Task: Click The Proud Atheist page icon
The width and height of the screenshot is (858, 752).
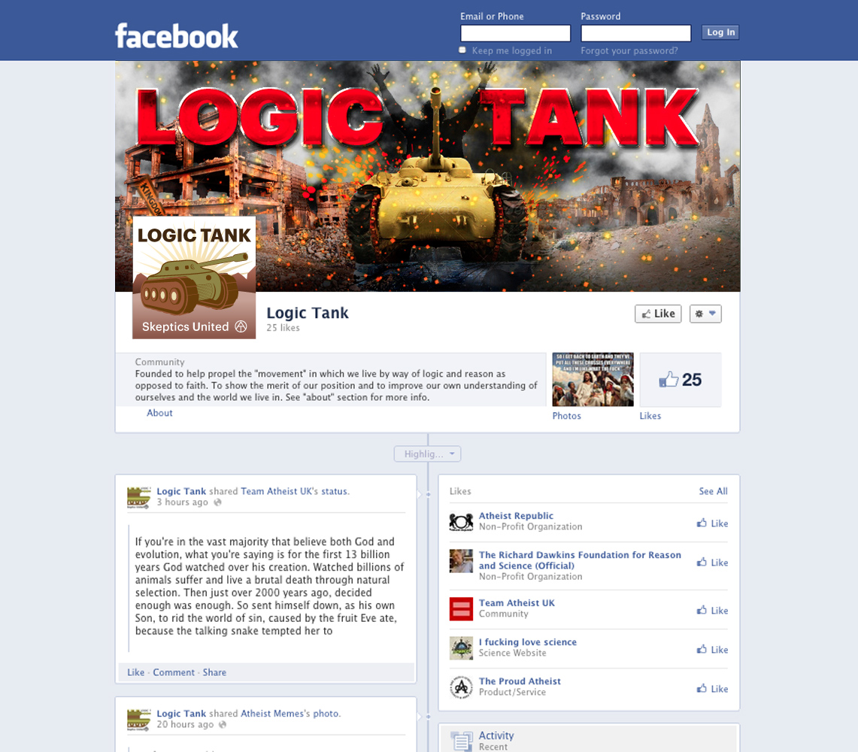Action: (461, 687)
